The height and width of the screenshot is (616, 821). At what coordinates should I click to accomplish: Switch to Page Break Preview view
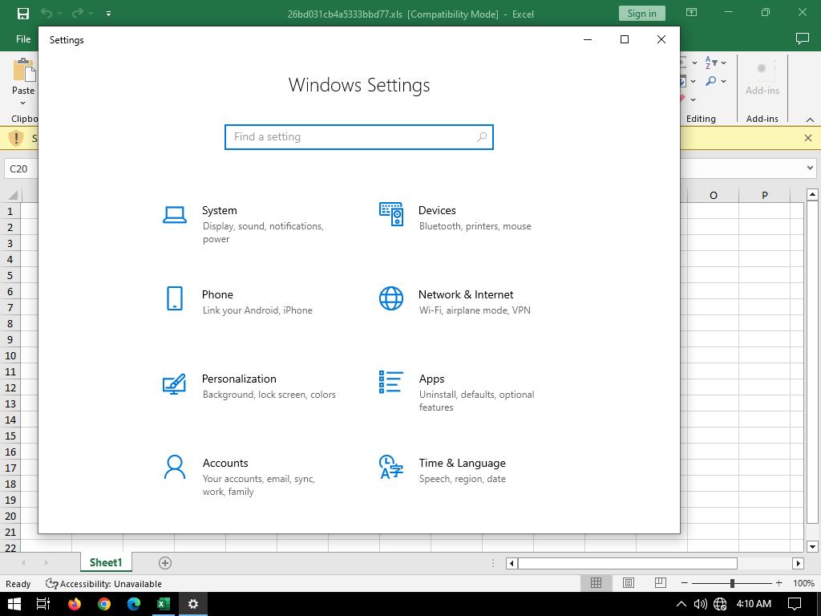click(x=660, y=583)
